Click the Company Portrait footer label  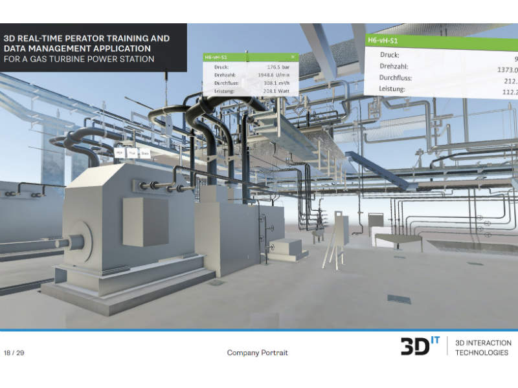tap(257, 353)
